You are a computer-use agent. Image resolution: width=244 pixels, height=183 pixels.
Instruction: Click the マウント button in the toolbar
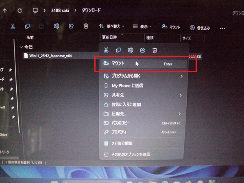[x=171, y=27]
